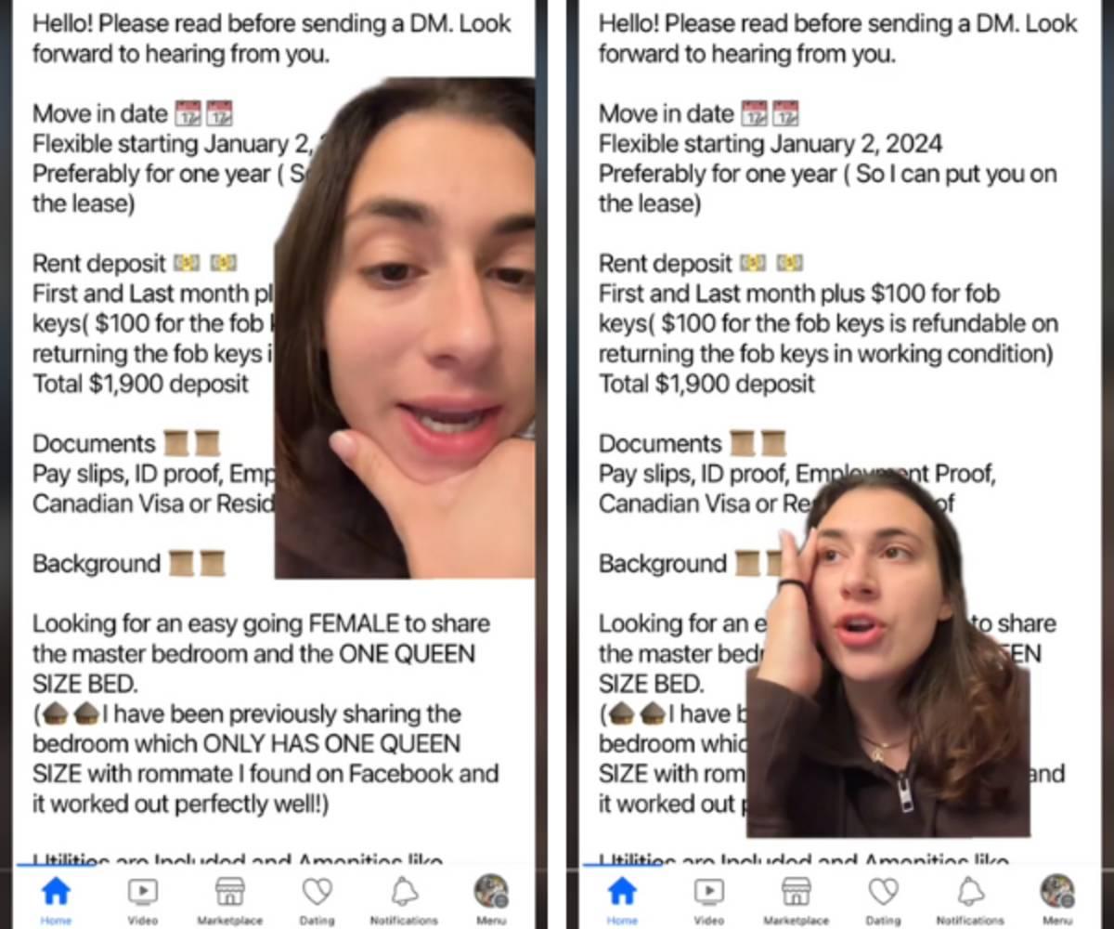Open Video tab in the left panel
The height and width of the screenshot is (929, 1114).
(x=142, y=893)
